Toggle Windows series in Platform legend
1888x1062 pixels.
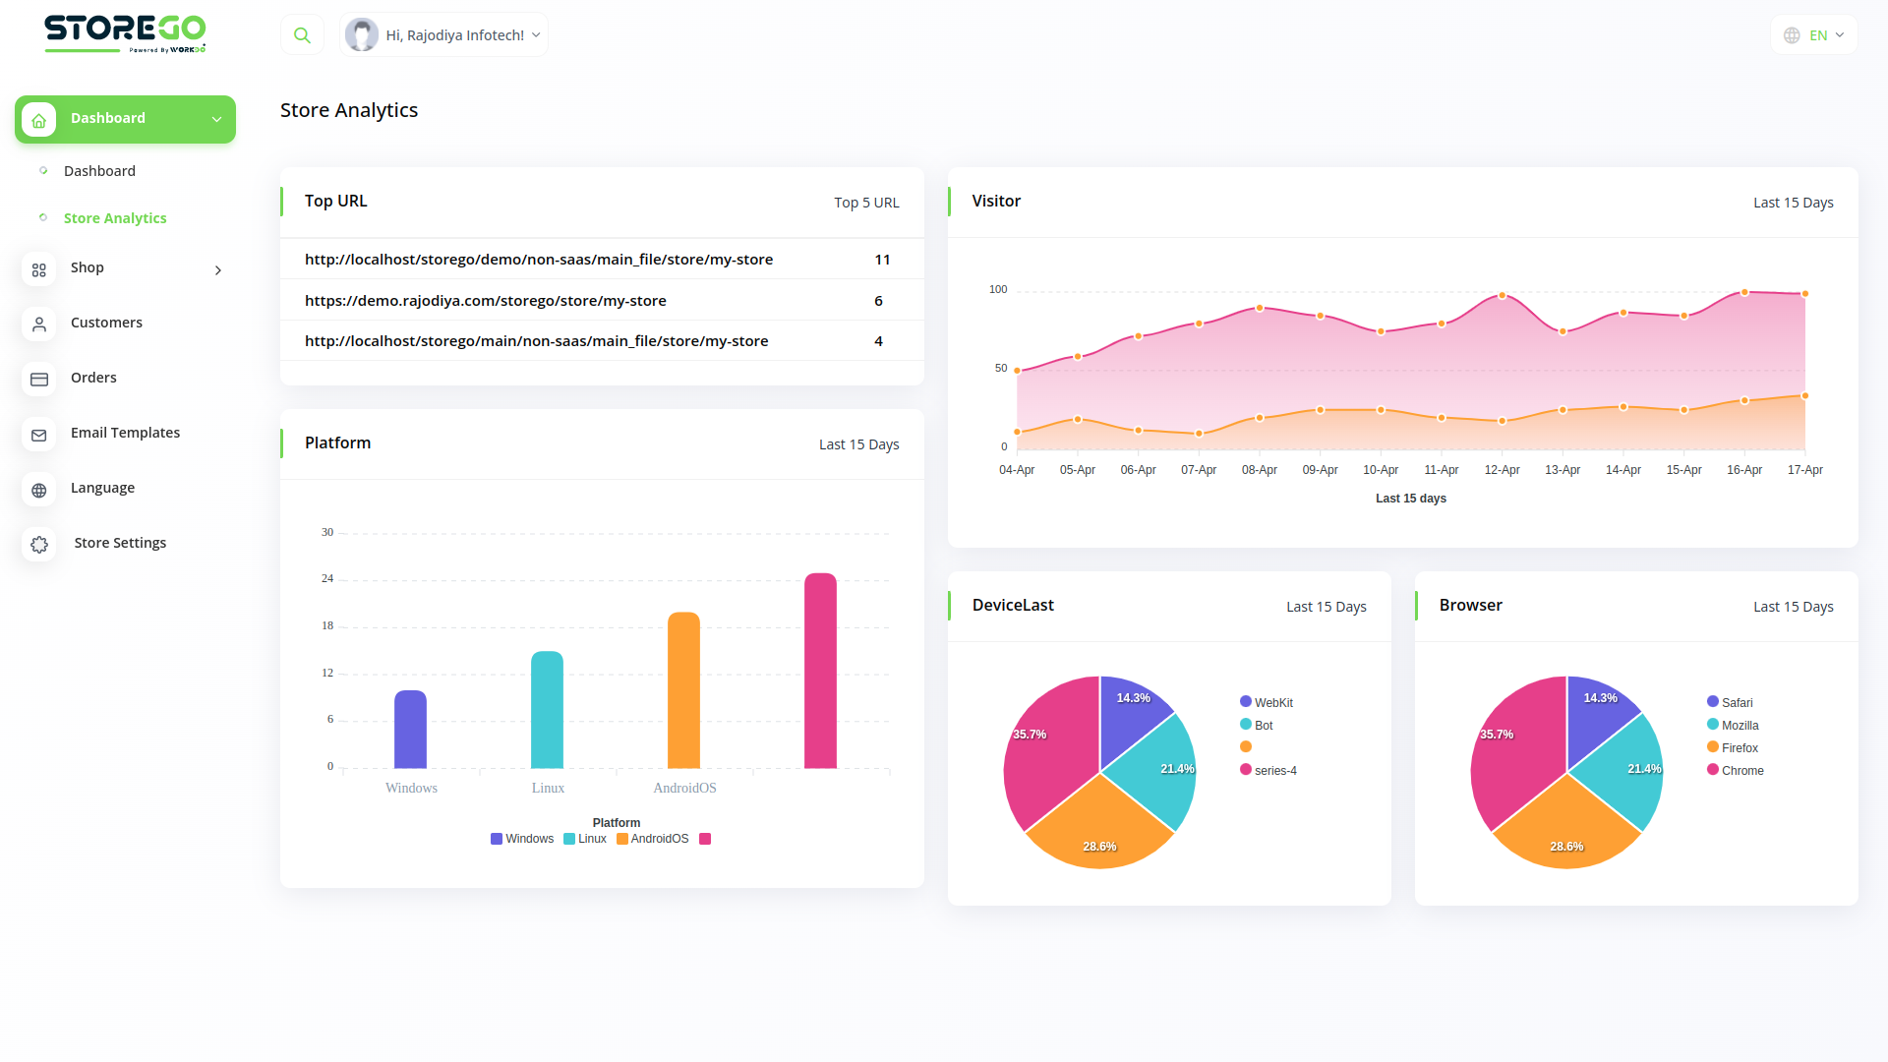522,839
